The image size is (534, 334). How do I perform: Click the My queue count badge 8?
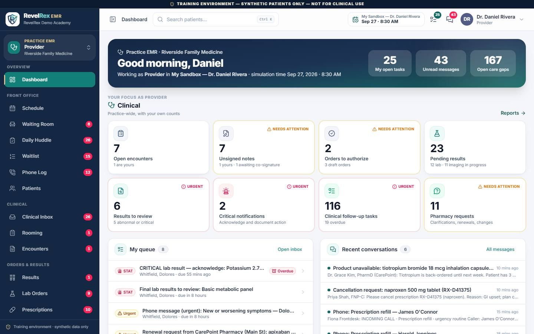[x=163, y=249]
